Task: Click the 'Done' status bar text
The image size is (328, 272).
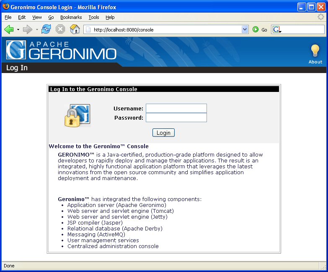Action: (x=9, y=266)
